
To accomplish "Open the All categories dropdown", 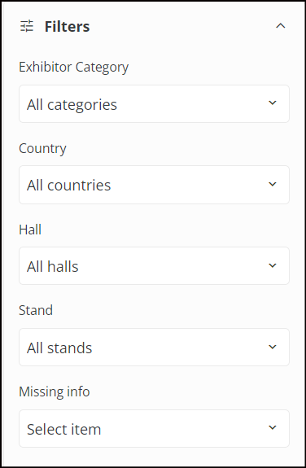I will (154, 104).
